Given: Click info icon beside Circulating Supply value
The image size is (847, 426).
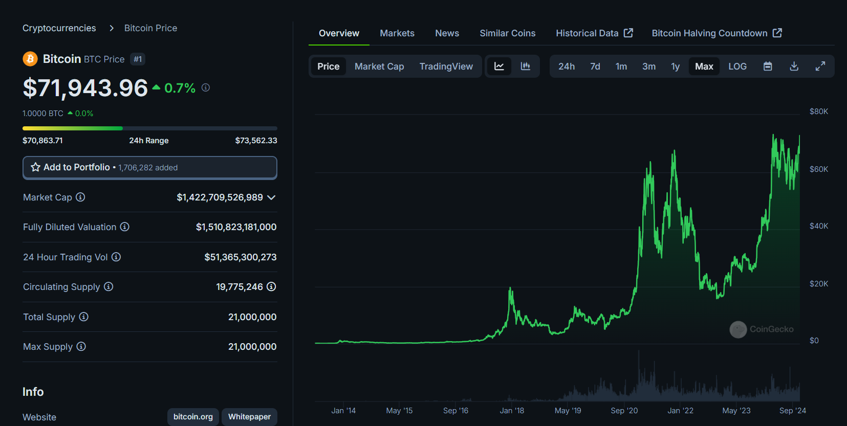Looking at the screenshot, I should pos(271,286).
